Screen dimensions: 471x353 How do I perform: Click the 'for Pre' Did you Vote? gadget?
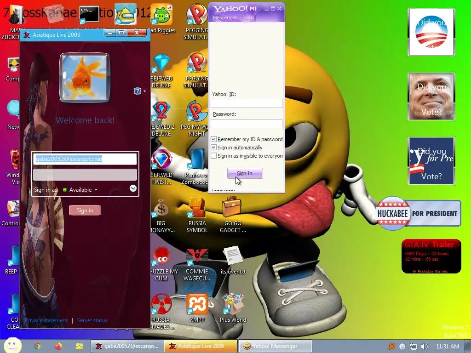tap(431, 160)
